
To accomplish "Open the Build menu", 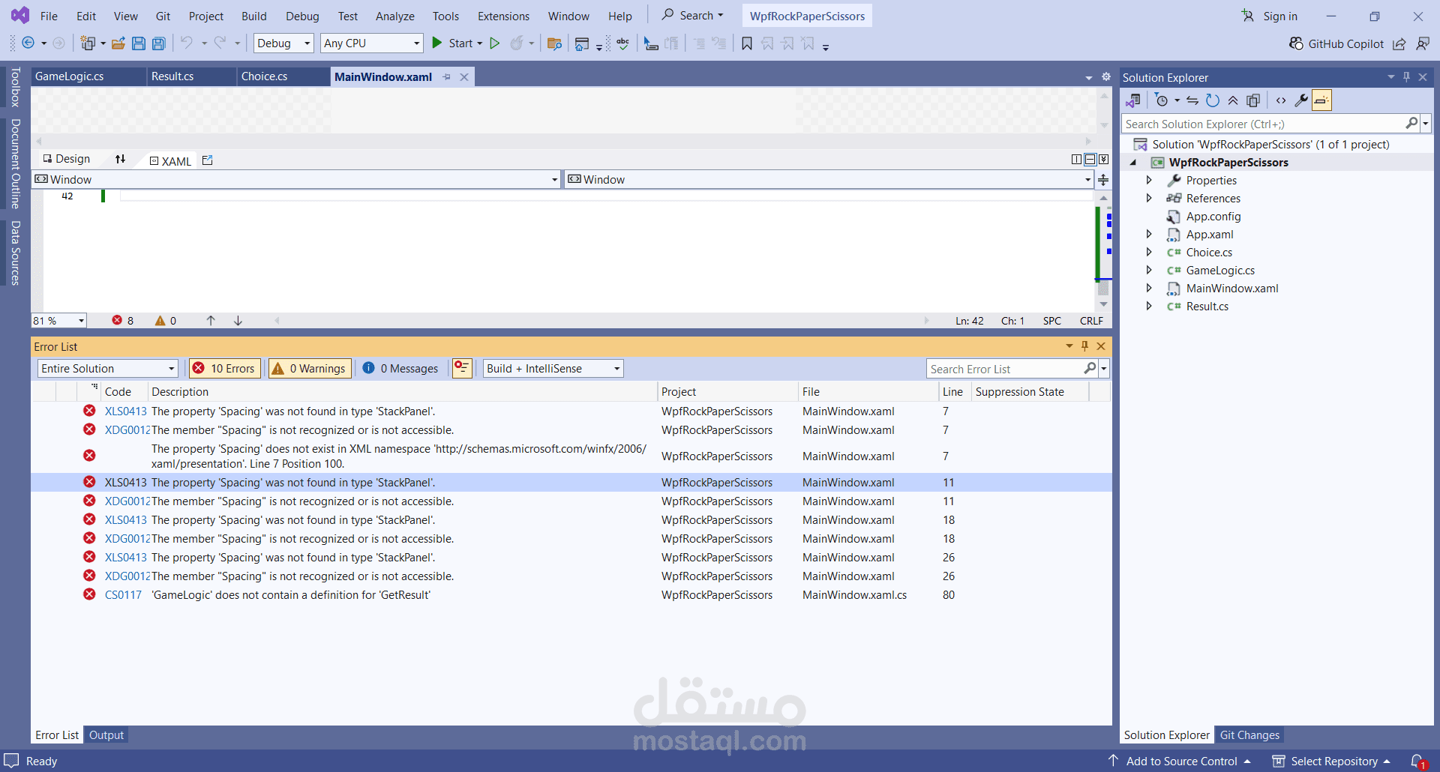I will pyautogui.click(x=254, y=16).
